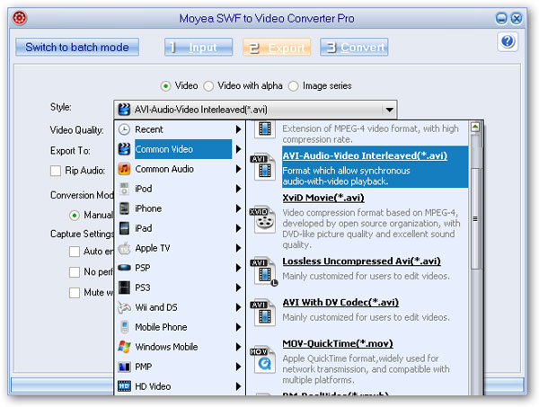Tick the Auto en... capture checkbox

click(75, 252)
